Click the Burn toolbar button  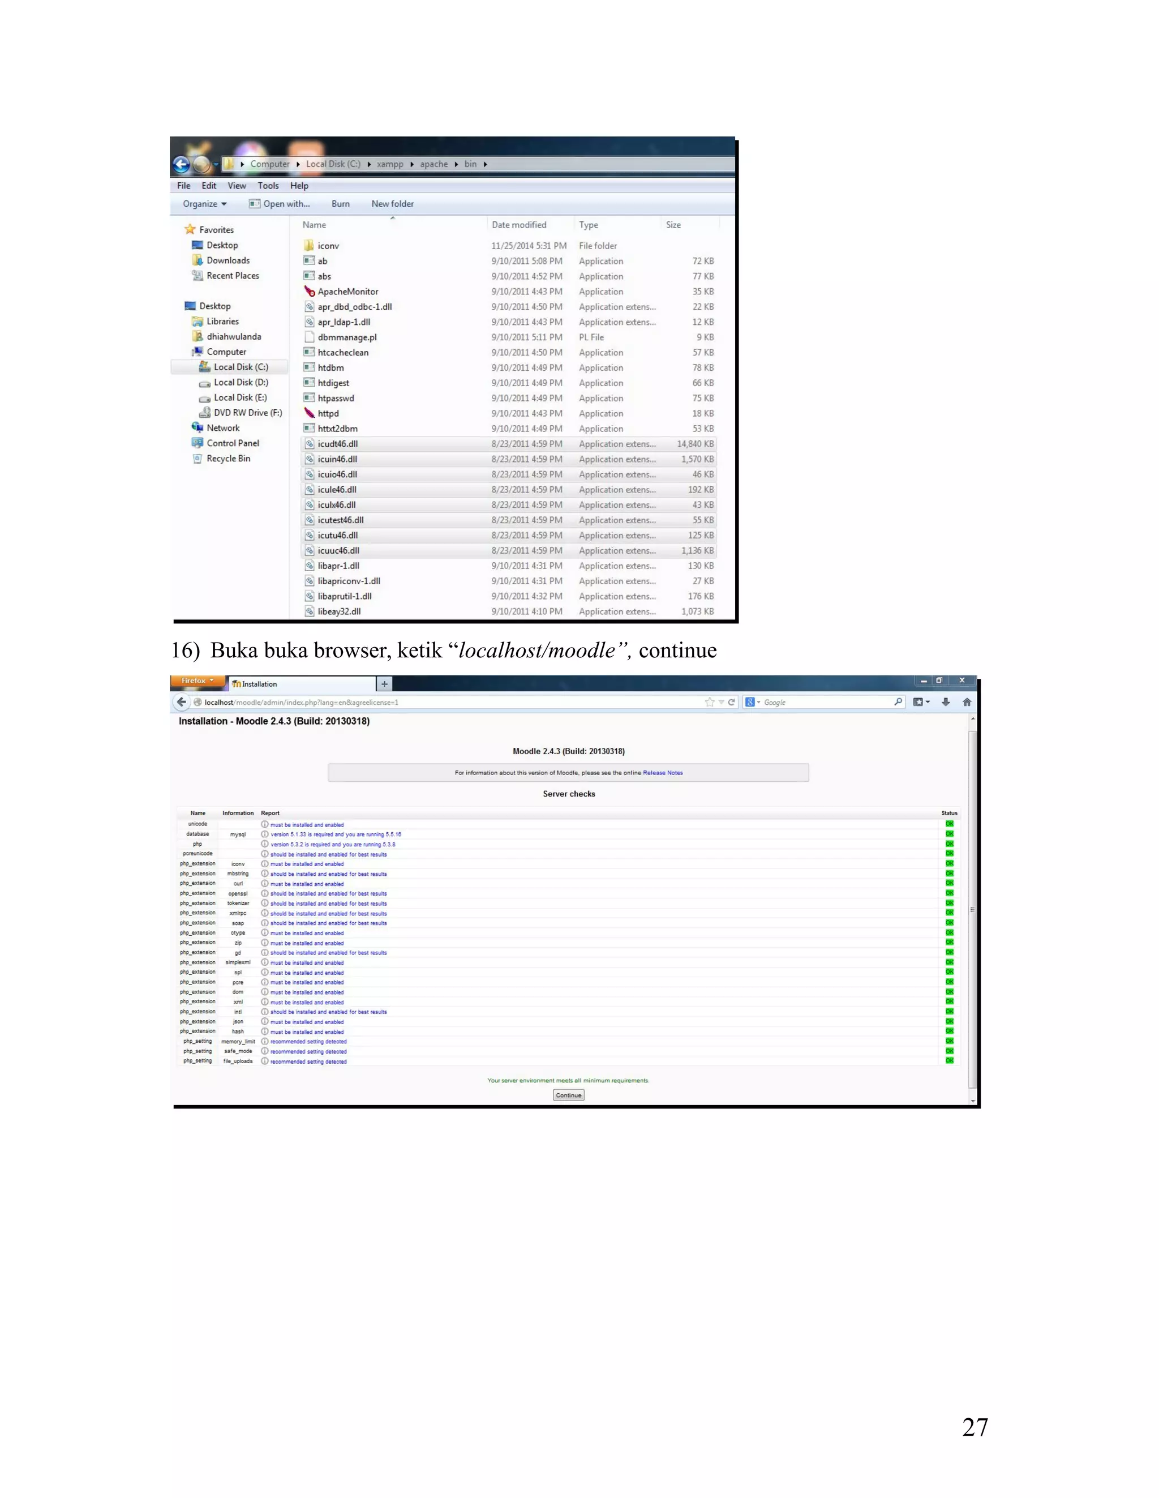pyautogui.click(x=341, y=204)
